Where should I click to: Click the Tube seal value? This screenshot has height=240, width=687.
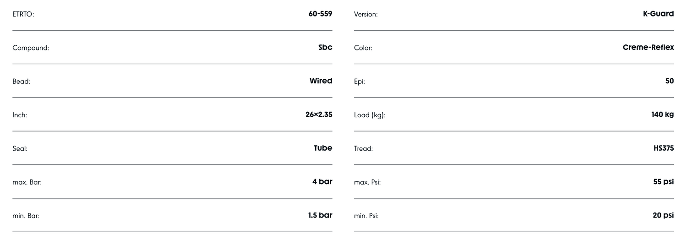tap(323, 148)
